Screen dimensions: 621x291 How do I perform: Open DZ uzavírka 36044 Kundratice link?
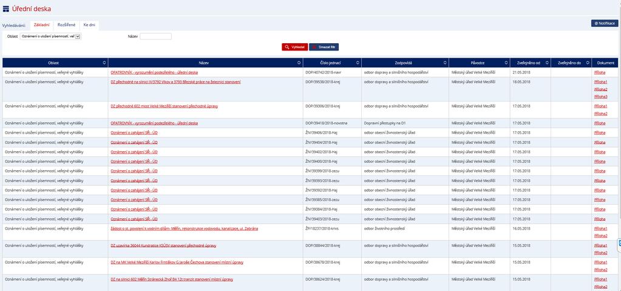pyautogui.click(x=163, y=246)
